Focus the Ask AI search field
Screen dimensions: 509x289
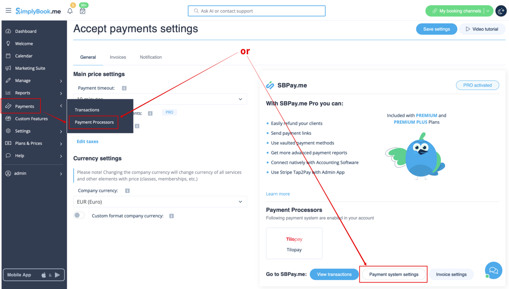point(257,11)
